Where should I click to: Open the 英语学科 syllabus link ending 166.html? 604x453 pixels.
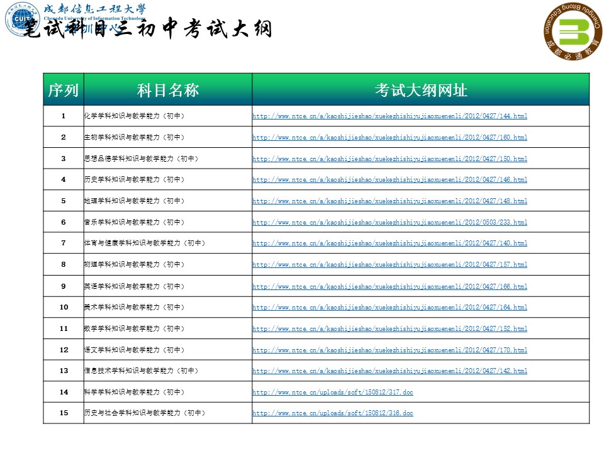389,287
